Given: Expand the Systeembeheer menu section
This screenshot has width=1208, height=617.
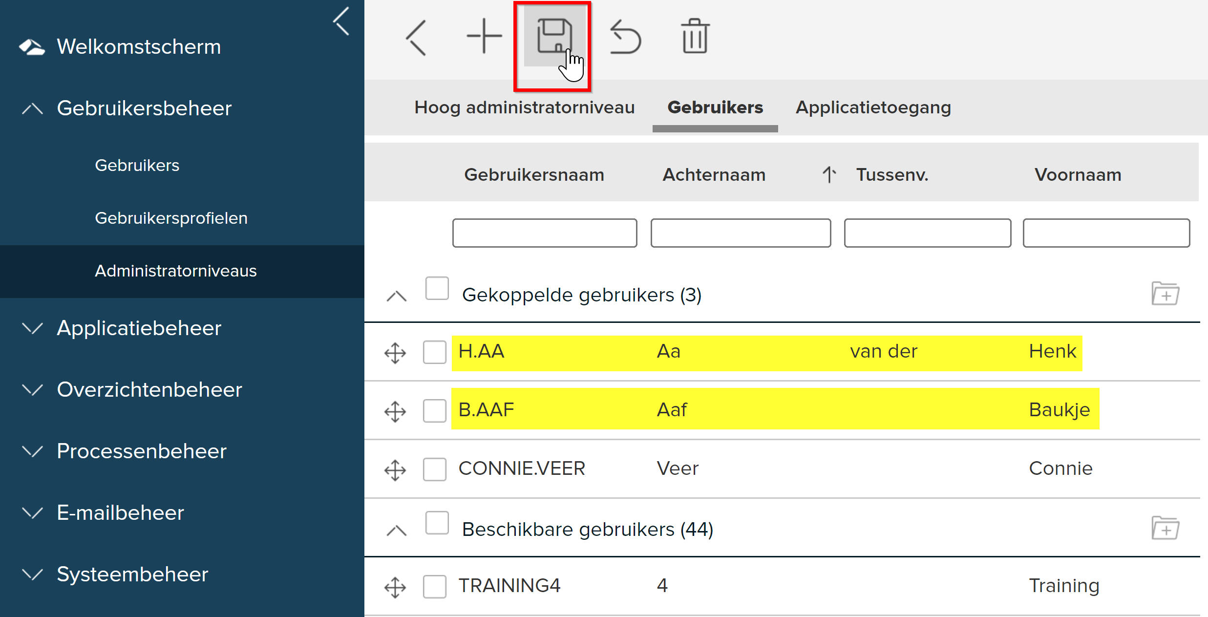Looking at the screenshot, I should 32,574.
